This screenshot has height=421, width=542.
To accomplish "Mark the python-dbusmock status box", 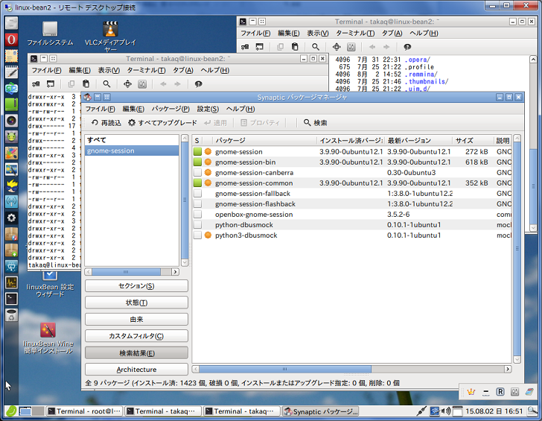I will click(197, 224).
